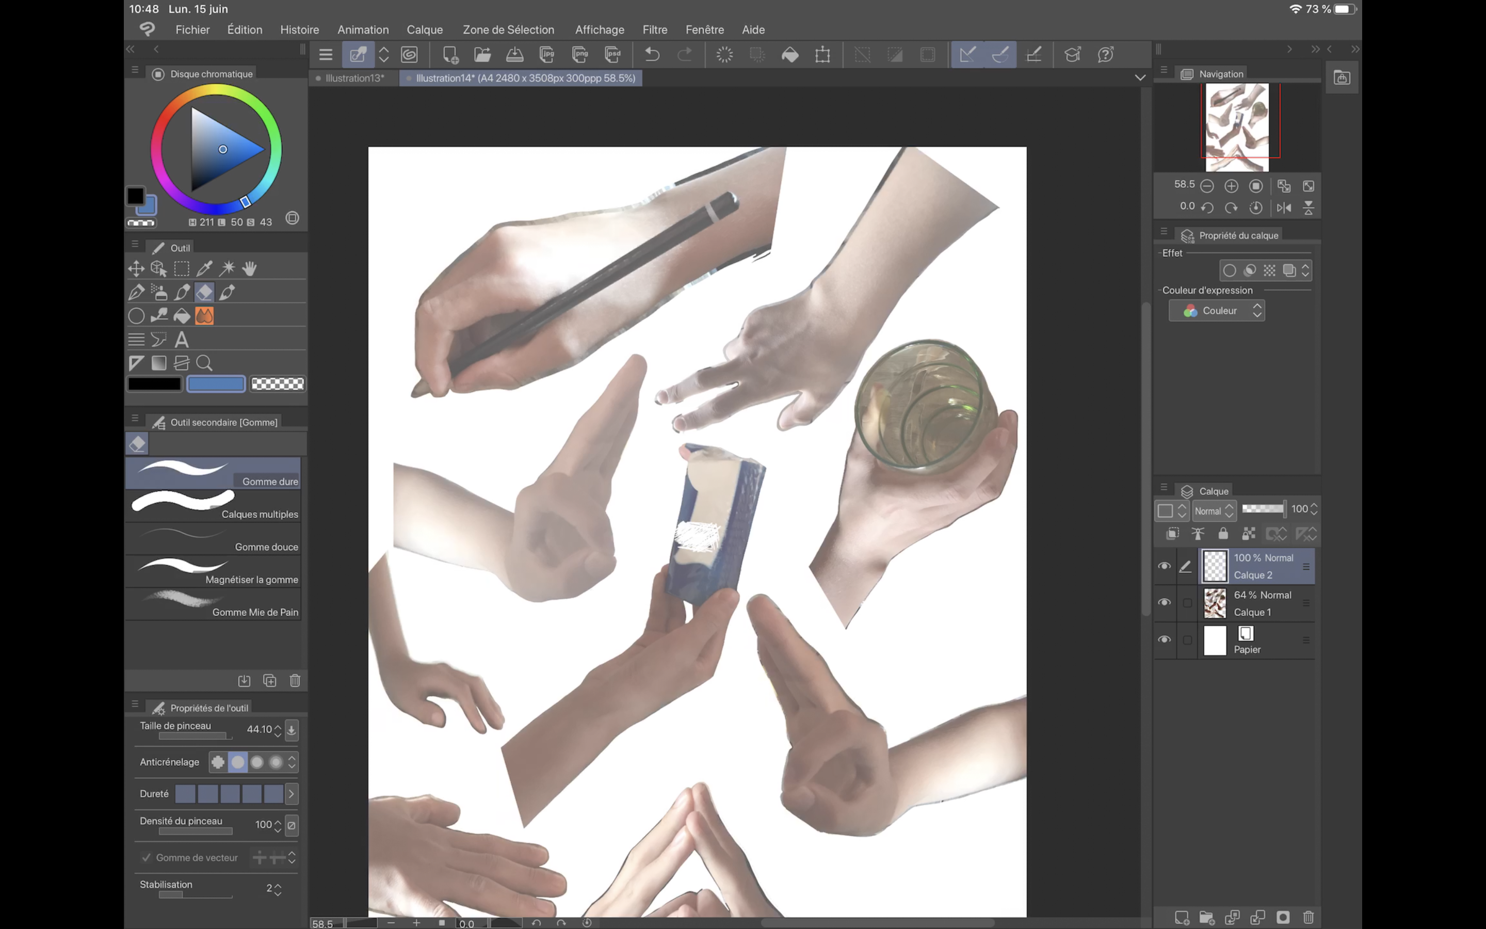Expand Dureté options arrow

(x=291, y=794)
